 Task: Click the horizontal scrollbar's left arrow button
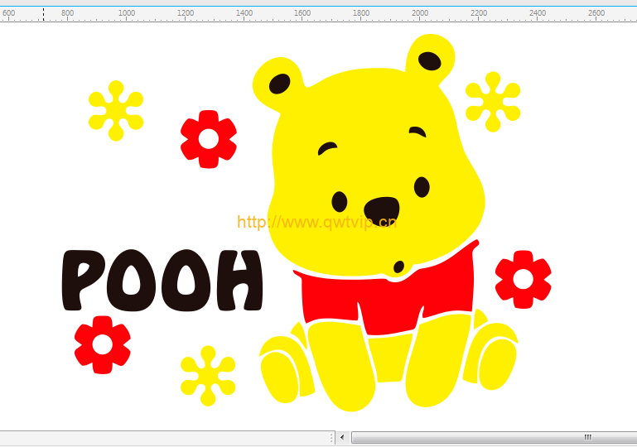pyautogui.click(x=342, y=437)
